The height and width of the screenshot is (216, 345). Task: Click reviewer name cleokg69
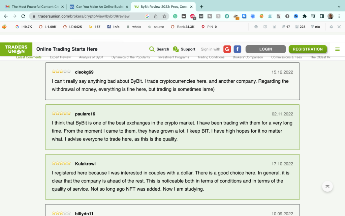pos(84,72)
